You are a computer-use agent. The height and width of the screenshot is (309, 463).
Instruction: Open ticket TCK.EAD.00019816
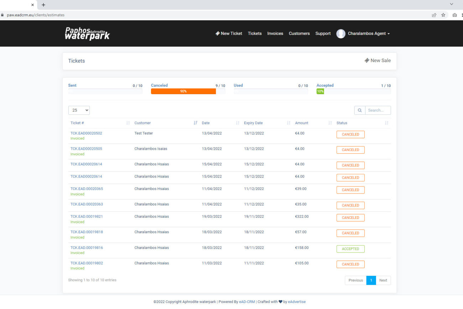[x=87, y=248]
